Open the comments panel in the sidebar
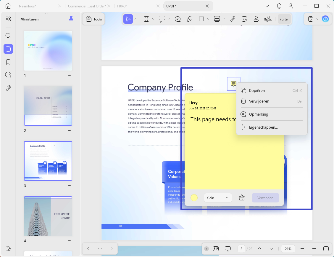Image resolution: width=334 pixels, height=257 pixels. tap(8, 75)
